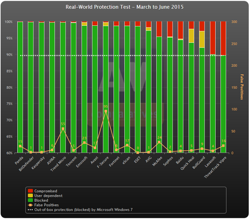This screenshot has height=219, width=250.
Task: Toggle the Compromised legend label
Action: click(x=45, y=191)
